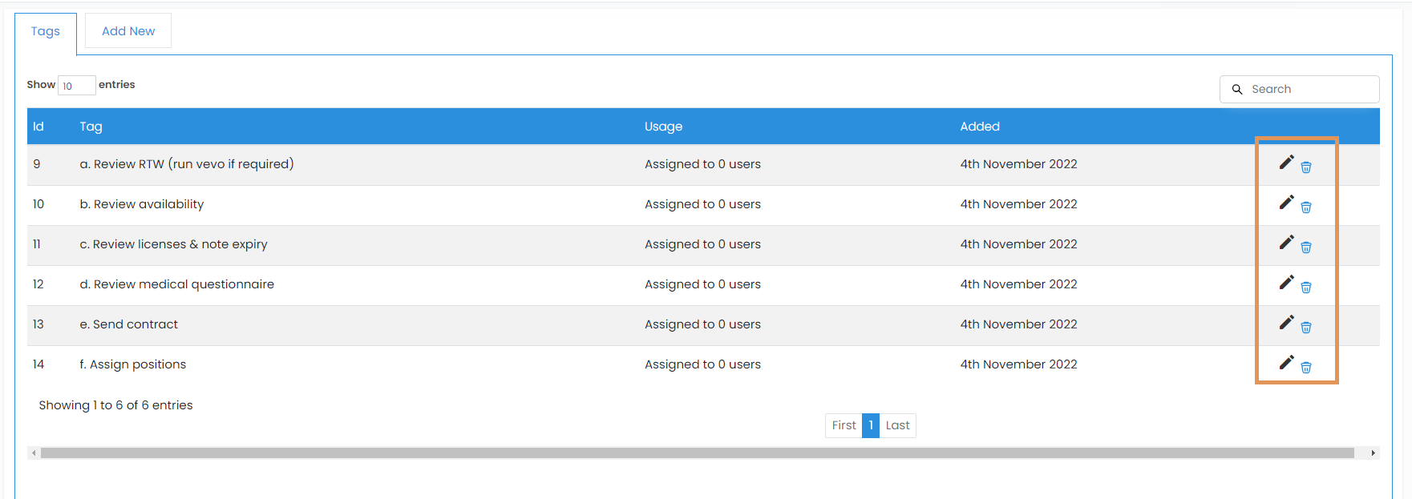
Task: Delete the 'b. Review availability' tag
Action: pos(1305,207)
